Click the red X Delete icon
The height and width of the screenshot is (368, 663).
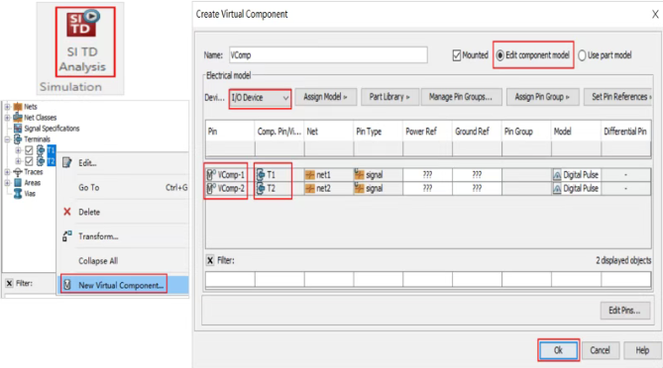click(67, 212)
